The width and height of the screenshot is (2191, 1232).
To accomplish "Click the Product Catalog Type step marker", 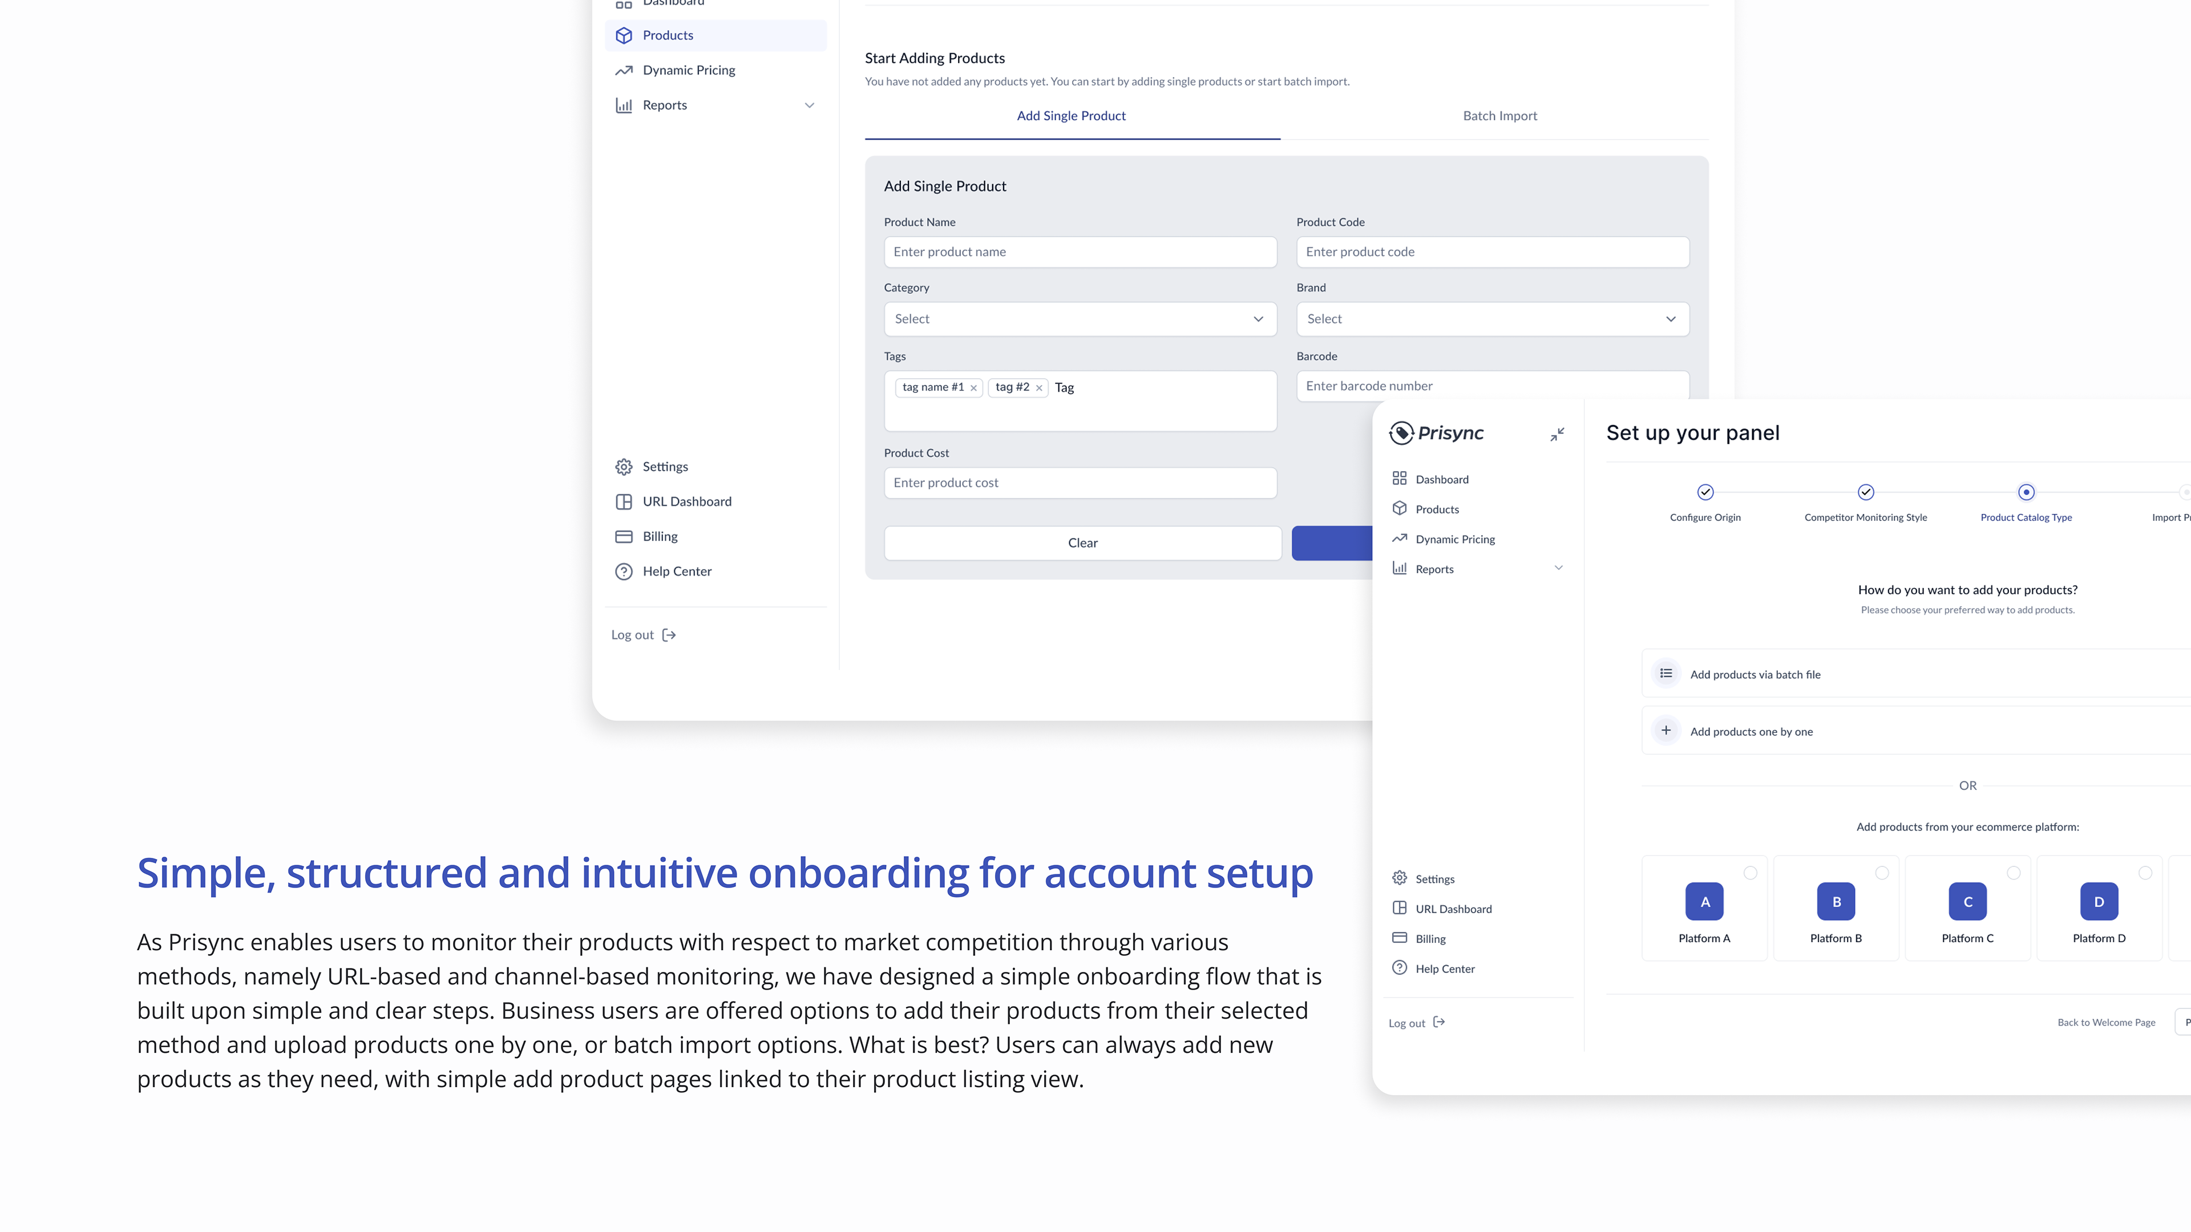I will [2026, 492].
